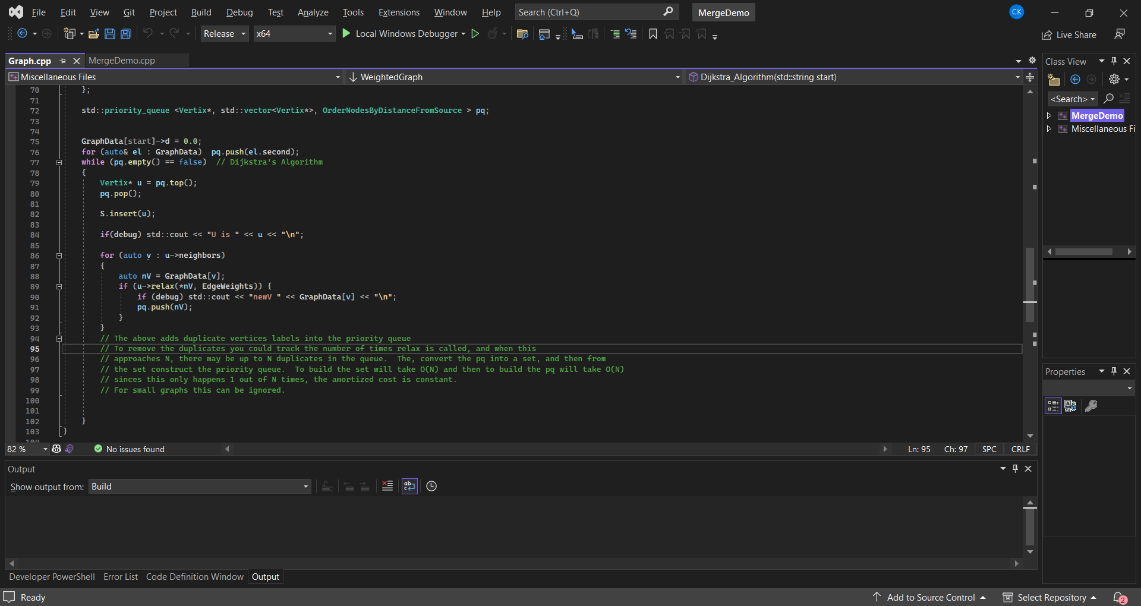The height and width of the screenshot is (606, 1141).
Task: Open the 'Show output from' Build dropdown
Action: coord(200,487)
